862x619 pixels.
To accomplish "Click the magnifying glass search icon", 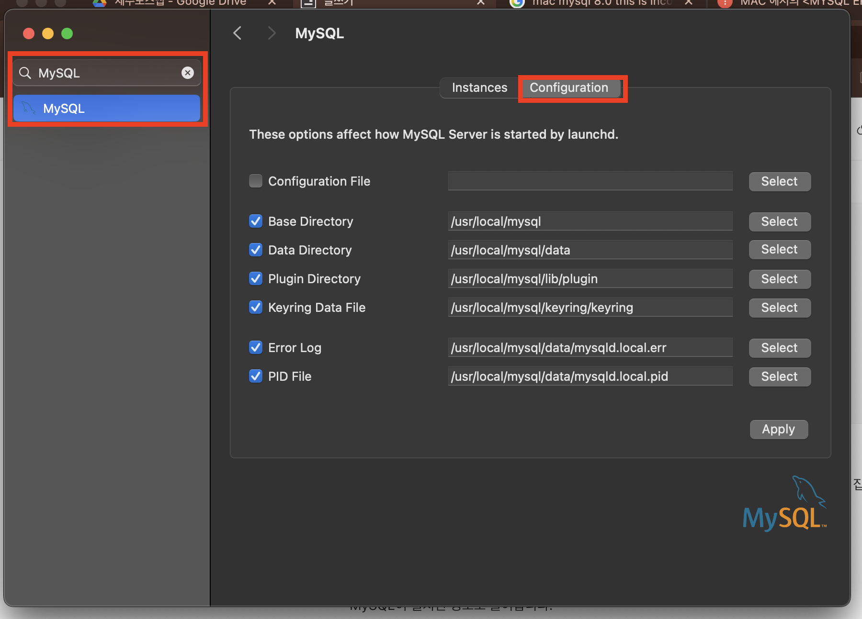I will [25, 73].
